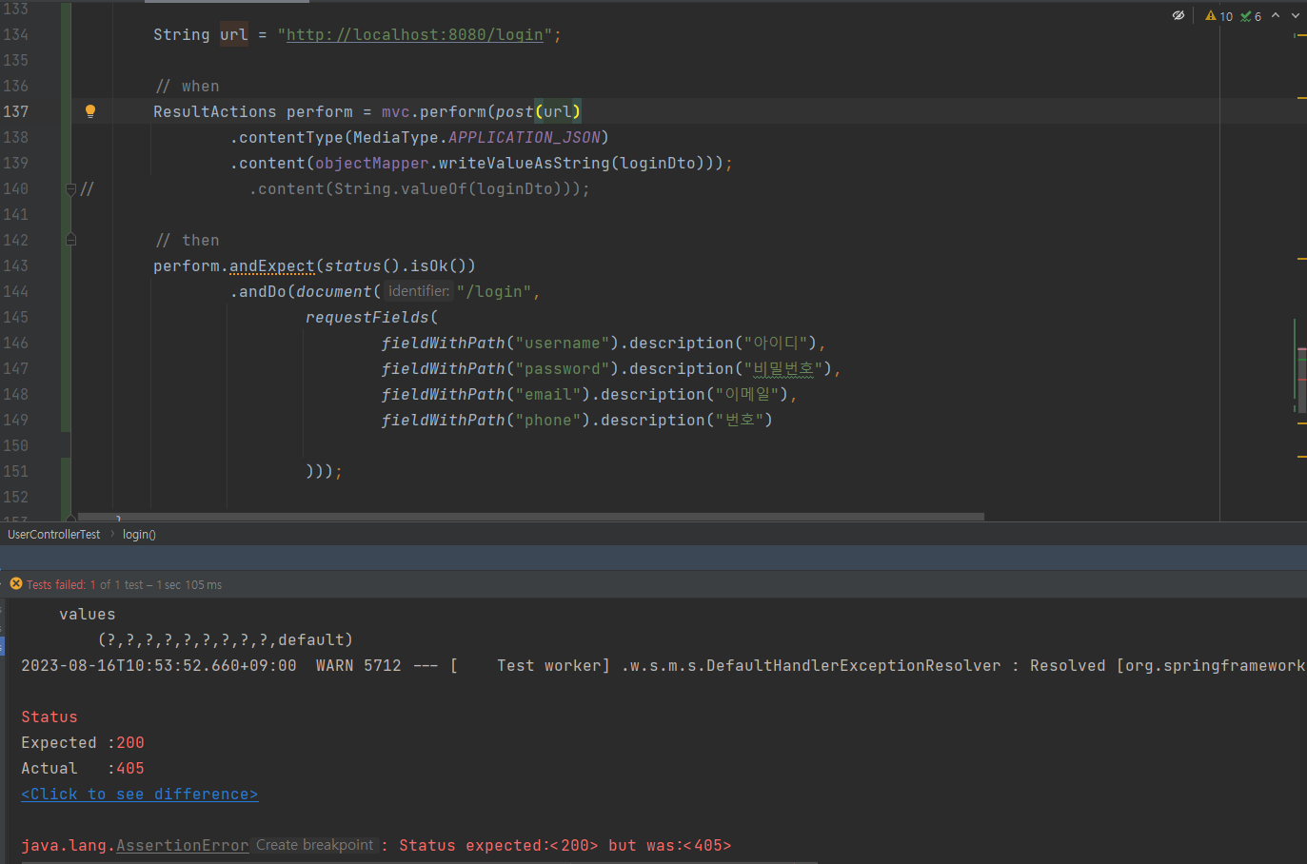Open the AssertionError class link
The image size is (1307, 864).
[183, 846]
